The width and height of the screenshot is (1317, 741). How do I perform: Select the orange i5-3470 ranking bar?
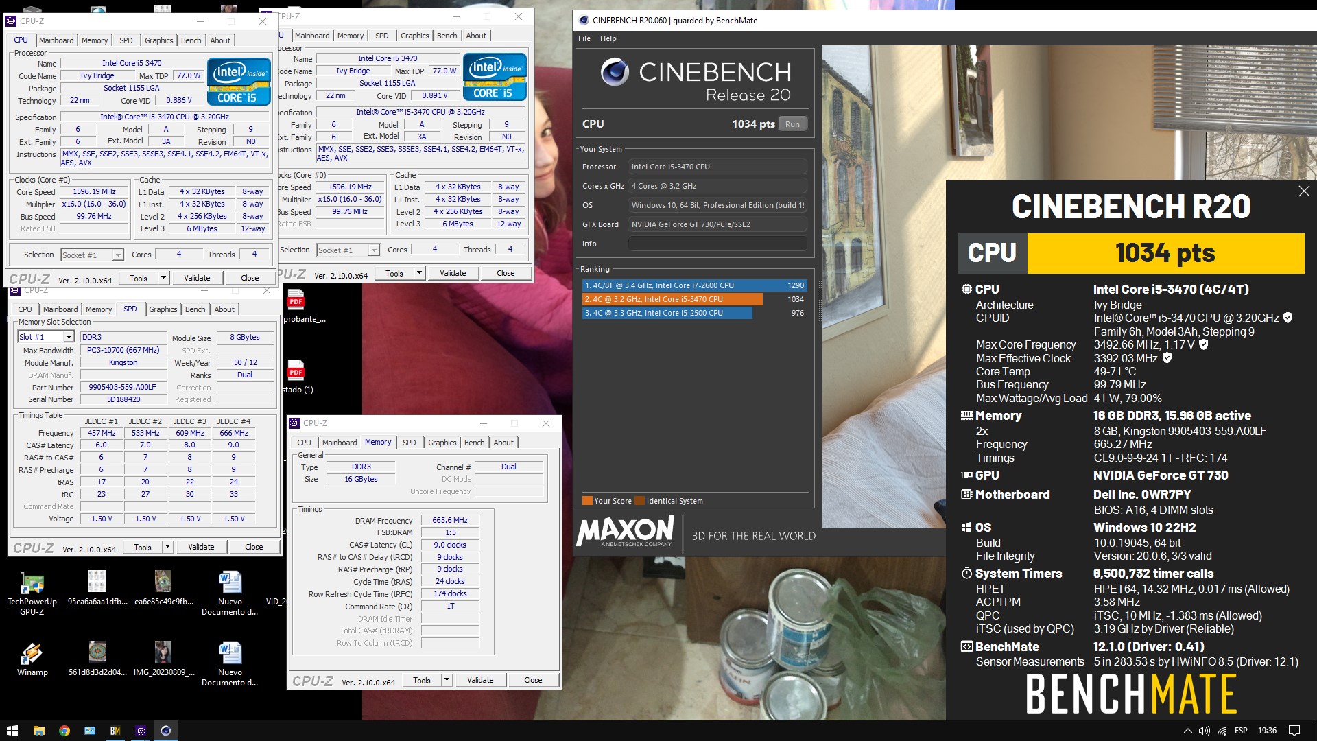(672, 299)
